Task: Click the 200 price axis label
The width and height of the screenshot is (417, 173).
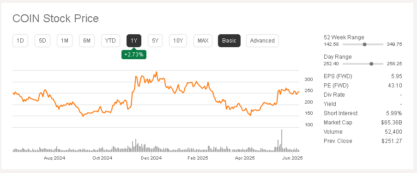Action: [x=309, y=102]
